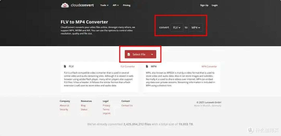Open the Status footer link
The image size is (281, 136).
tap(84, 109)
